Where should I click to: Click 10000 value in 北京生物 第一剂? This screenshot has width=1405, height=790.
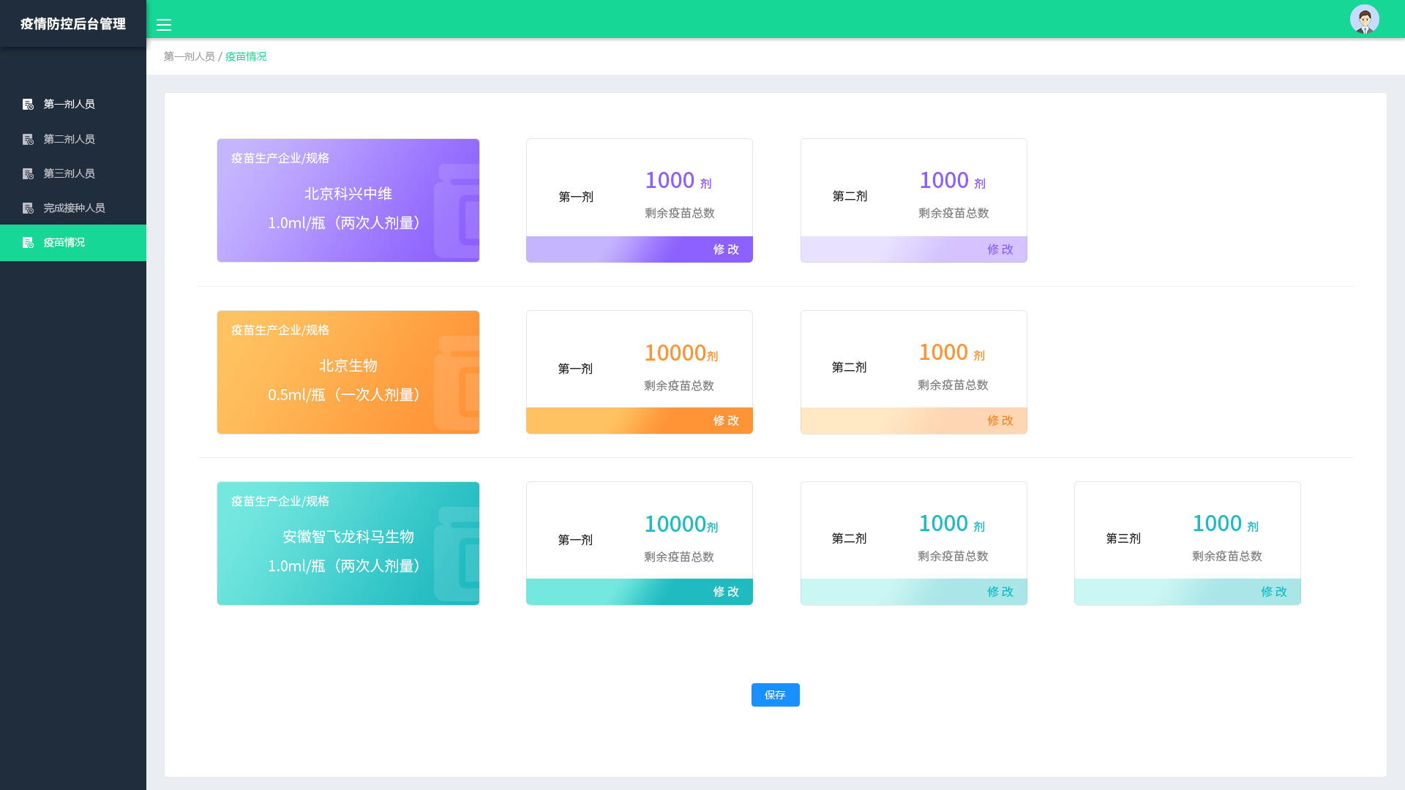(675, 353)
